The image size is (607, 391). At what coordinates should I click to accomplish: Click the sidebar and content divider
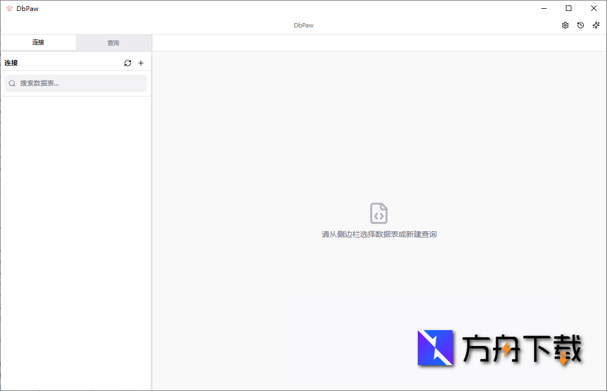[152, 219]
